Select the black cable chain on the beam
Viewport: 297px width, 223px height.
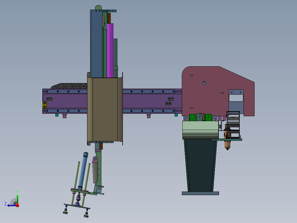69,86
